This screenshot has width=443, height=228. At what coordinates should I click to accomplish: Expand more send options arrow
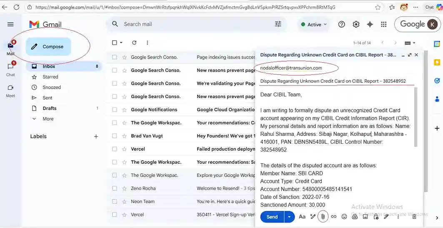(x=290, y=217)
